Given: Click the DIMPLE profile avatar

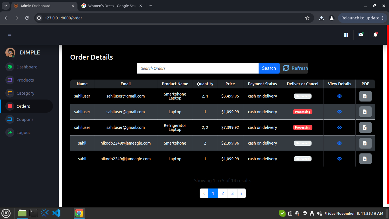Looking at the screenshot, I should pyautogui.click(x=10, y=52).
